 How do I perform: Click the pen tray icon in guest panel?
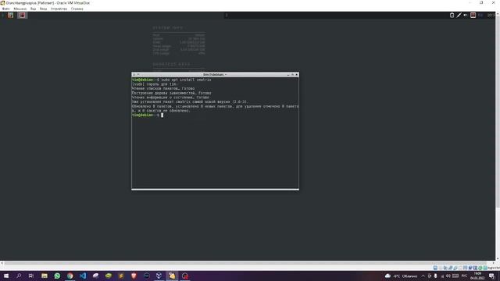pyautogui.click(x=459, y=15)
